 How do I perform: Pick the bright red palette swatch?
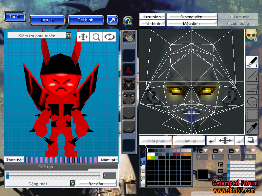(x=178, y=154)
